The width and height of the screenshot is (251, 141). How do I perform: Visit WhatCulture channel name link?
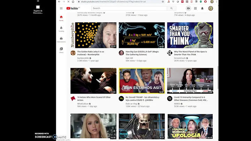coord(83,104)
